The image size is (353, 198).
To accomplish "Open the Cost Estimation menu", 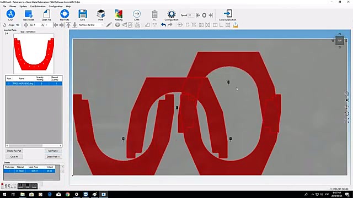I will point(38,6).
